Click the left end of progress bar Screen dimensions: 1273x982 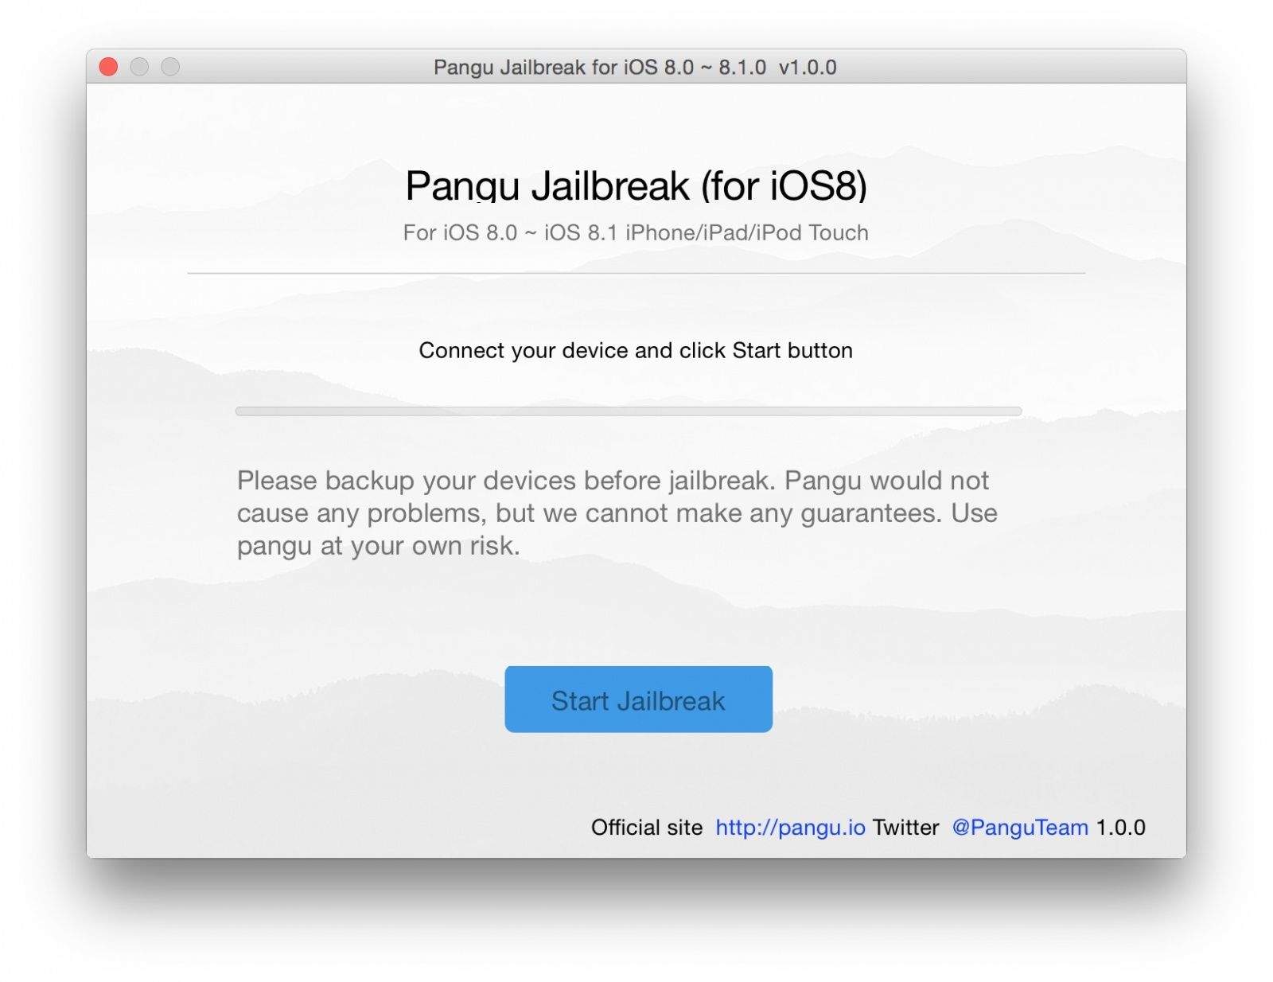(x=242, y=411)
